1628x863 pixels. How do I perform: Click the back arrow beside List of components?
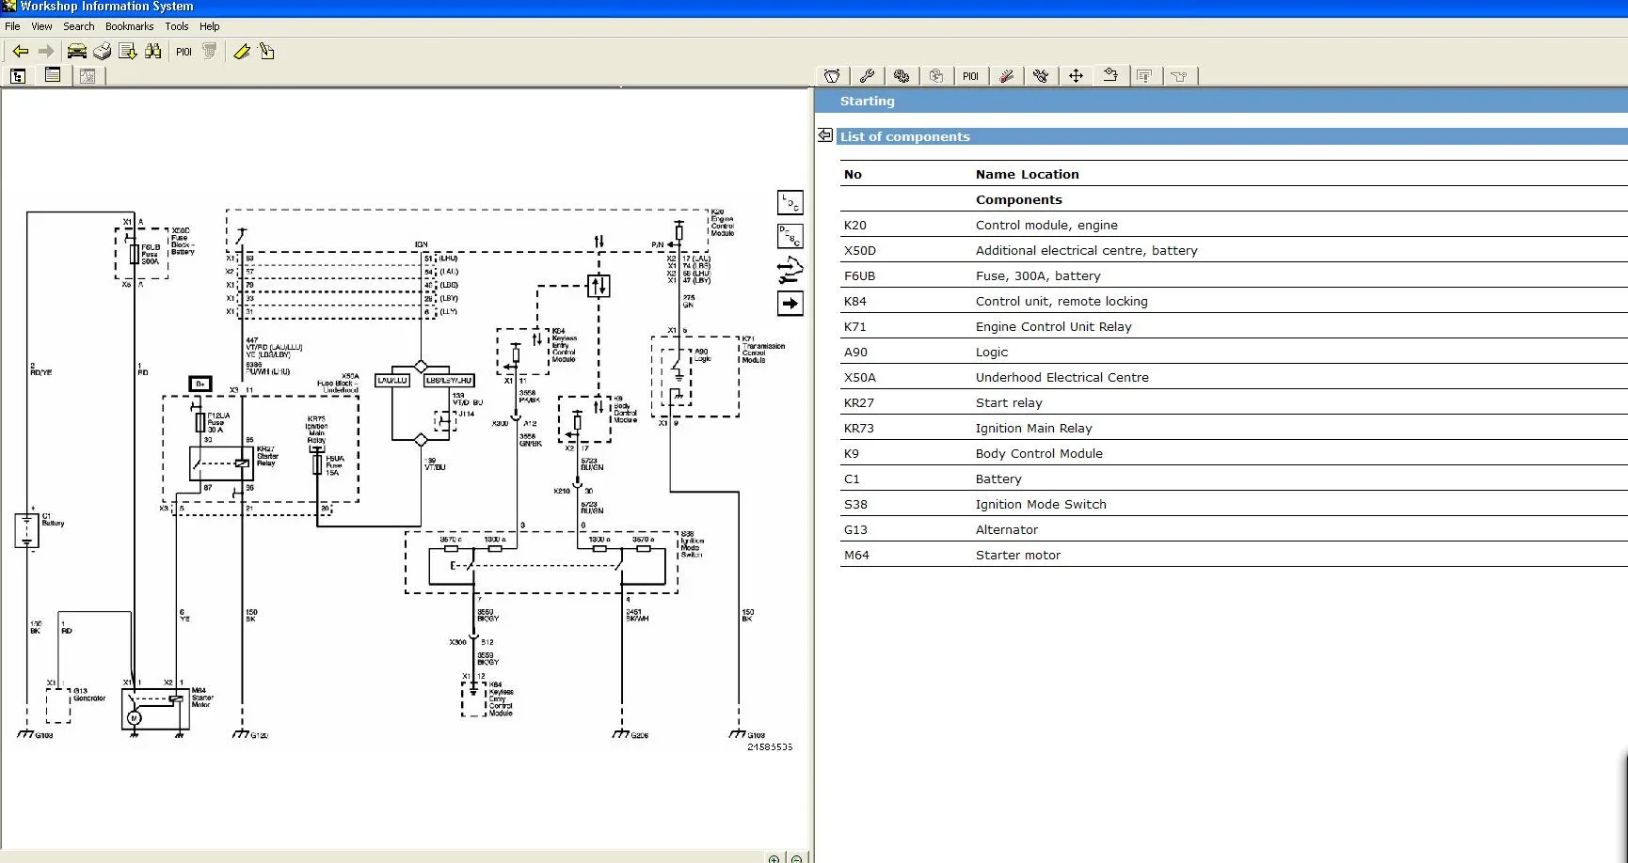click(825, 135)
